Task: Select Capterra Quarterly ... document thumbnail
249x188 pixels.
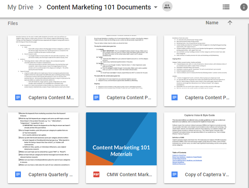Action: 43,139
